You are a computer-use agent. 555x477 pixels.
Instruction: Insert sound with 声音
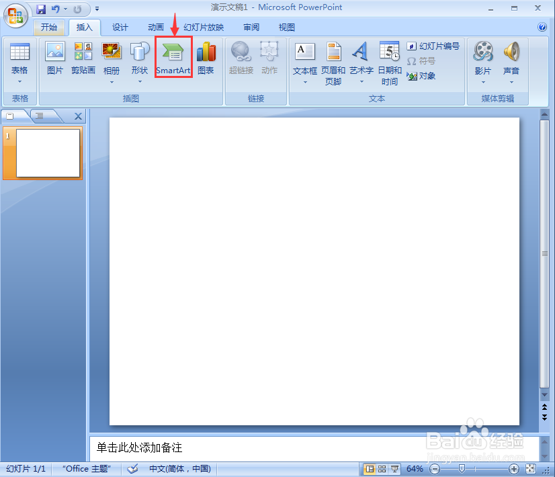pyautogui.click(x=511, y=58)
